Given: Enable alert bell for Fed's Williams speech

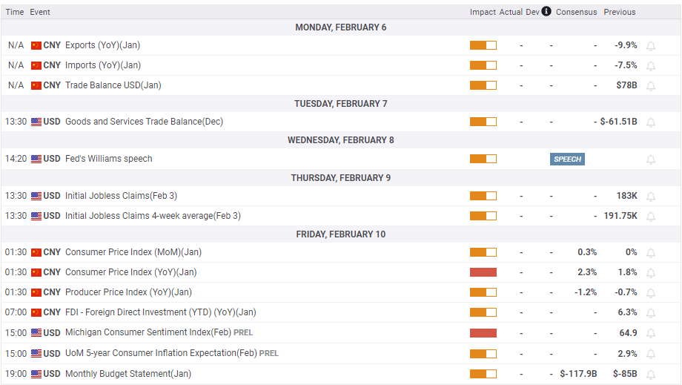Looking at the screenshot, I should click(x=651, y=159).
